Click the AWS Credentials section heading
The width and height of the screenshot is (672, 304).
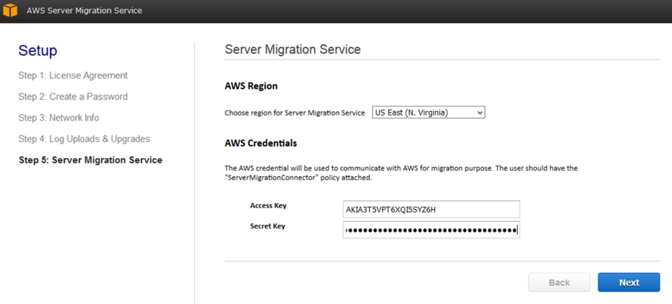click(260, 143)
